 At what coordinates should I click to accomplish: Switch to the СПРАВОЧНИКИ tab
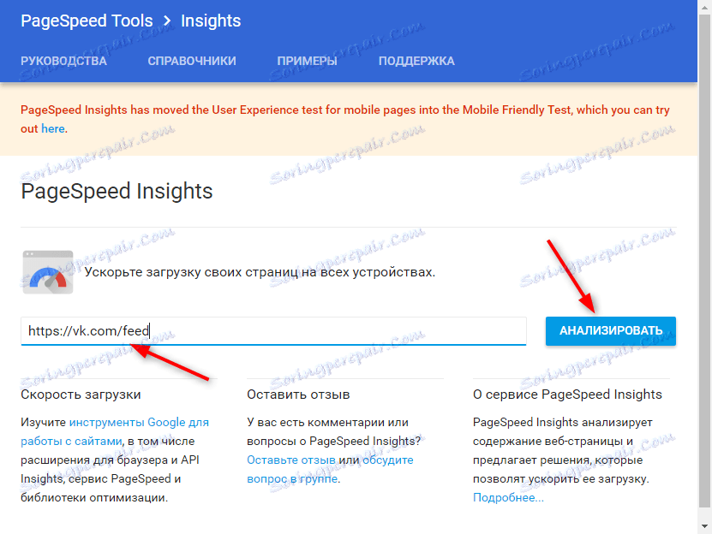tap(192, 61)
